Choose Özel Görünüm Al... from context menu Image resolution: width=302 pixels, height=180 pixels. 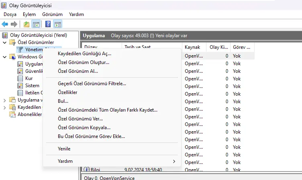(x=112, y=71)
